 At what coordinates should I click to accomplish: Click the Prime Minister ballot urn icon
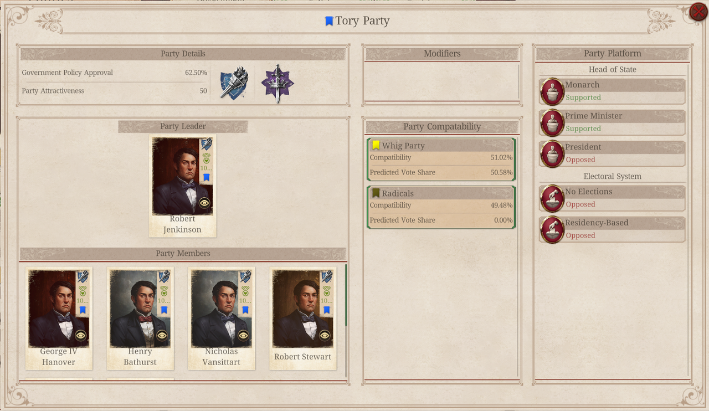pyautogui.click(x=552, y=122)
